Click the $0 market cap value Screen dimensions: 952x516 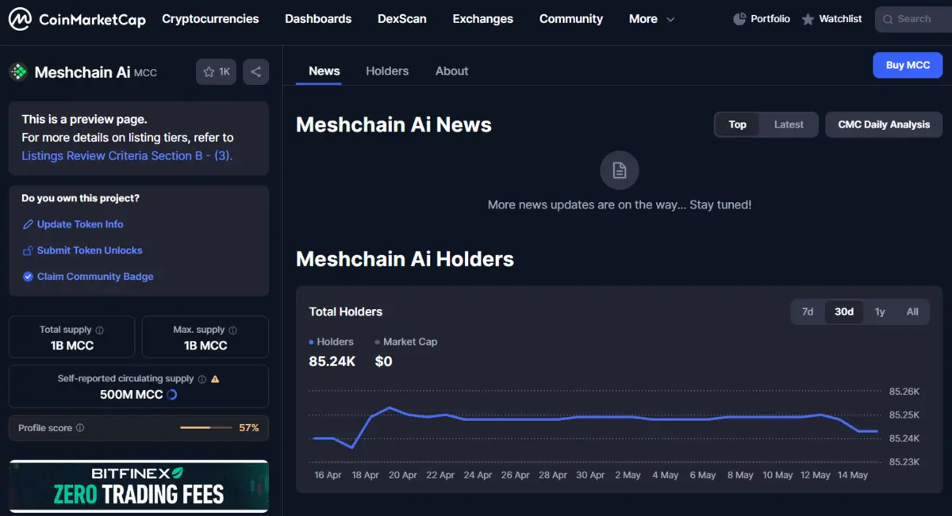click(x=384, y=361)
